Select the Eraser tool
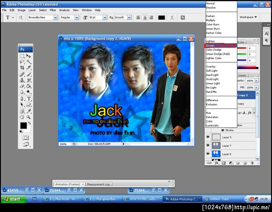The height and width of the screenshot is (212, 272). pyautogui.click(x=22, y=86)
